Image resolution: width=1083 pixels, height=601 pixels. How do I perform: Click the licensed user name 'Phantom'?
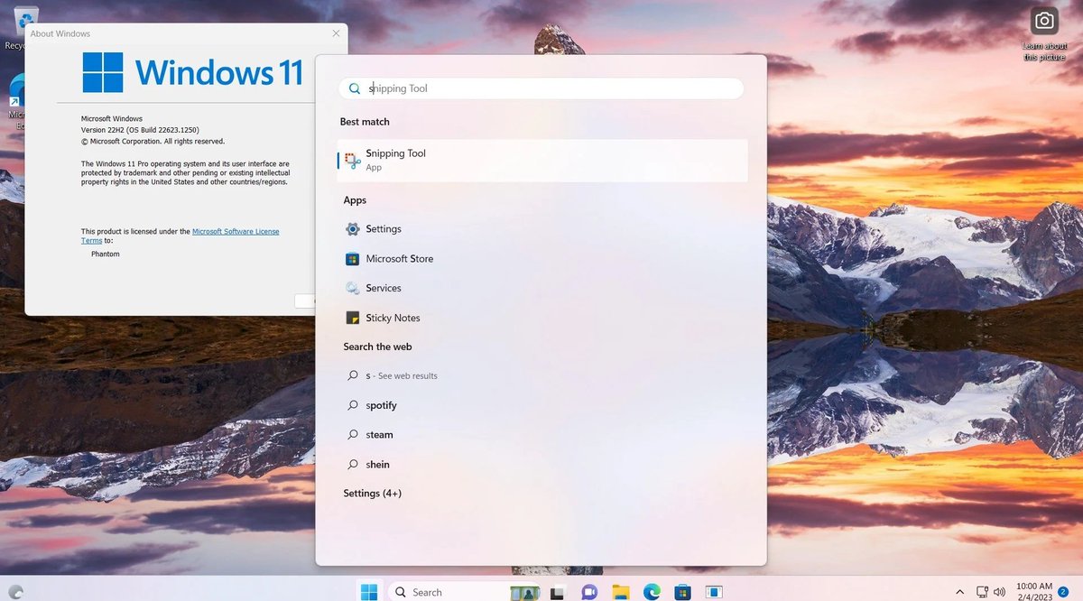(x=106, y=254)
